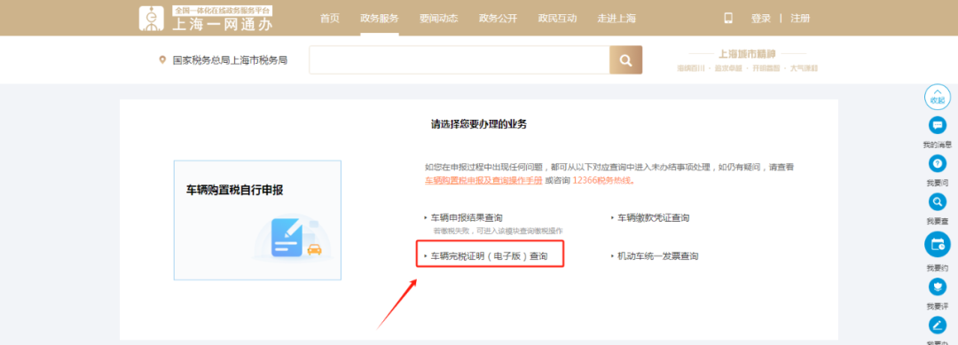Click the search magnifier button
Viewport: 958px width, 345px height.
point(625,59)
